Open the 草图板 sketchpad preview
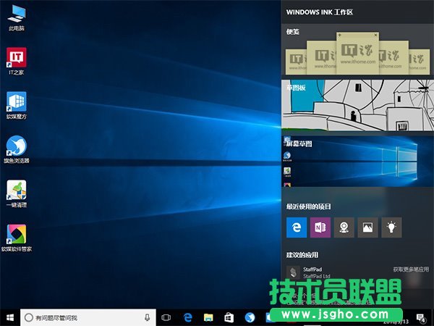The height and width of the screenshot is (326, 434). coord(356,106)
